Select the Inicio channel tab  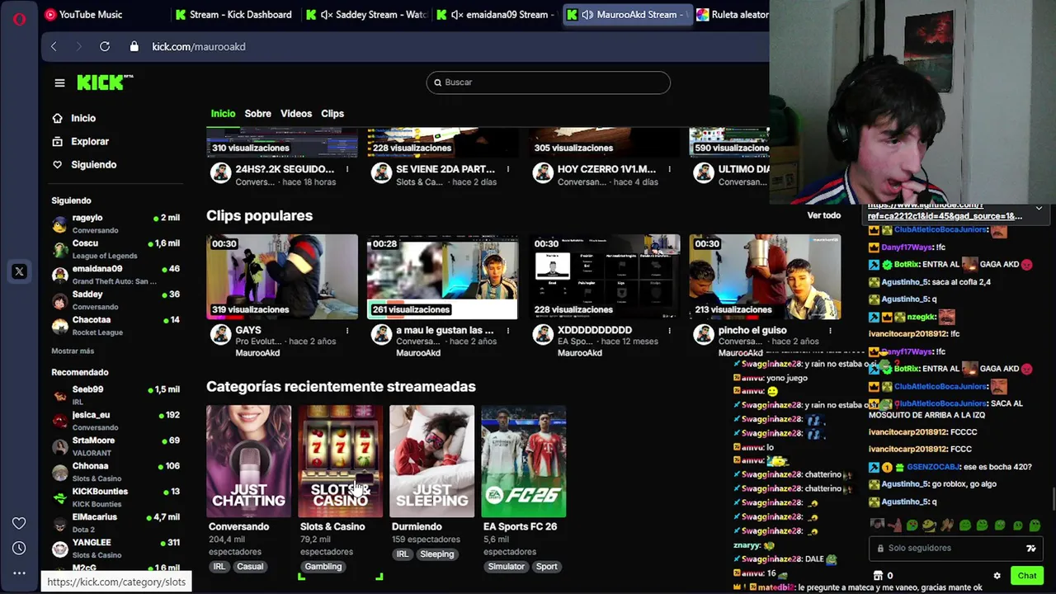click(223, 113)
